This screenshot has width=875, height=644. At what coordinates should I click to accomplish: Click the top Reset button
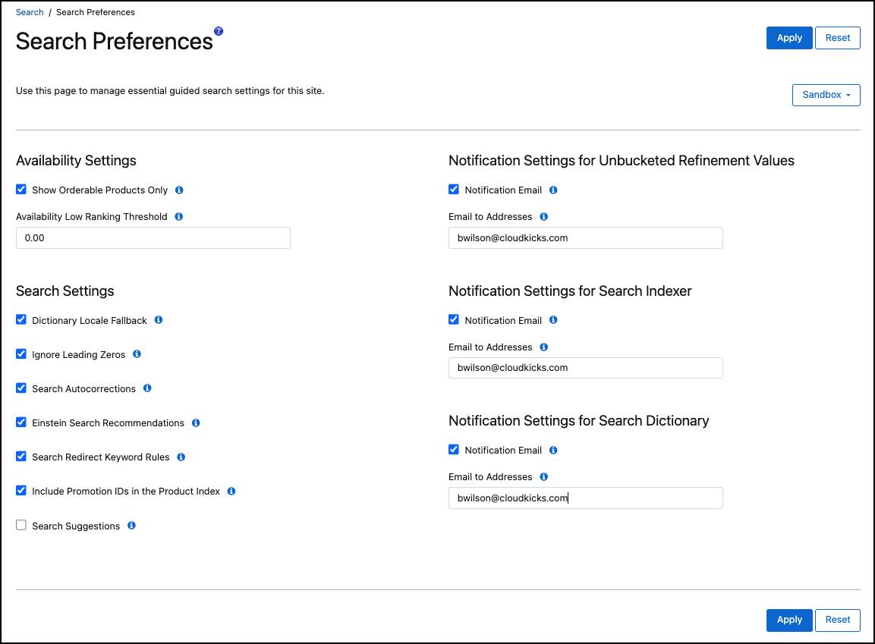click(x=838, y=38)
